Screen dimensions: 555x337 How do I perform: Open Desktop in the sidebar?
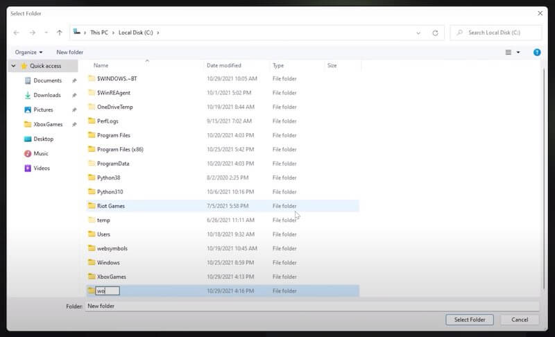coord(43,139)
